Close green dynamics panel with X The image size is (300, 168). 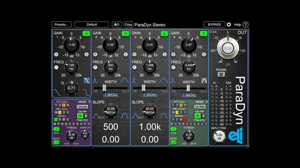207,102
